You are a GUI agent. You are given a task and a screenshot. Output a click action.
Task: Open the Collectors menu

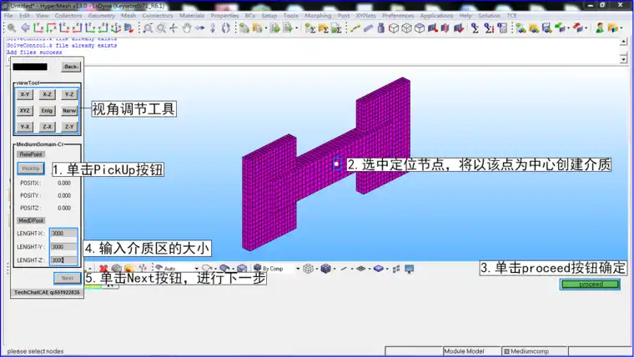(x=68, y=15)
